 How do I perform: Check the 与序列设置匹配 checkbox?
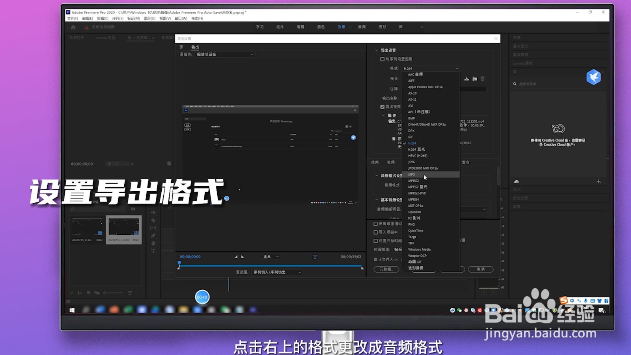(382, 59)
